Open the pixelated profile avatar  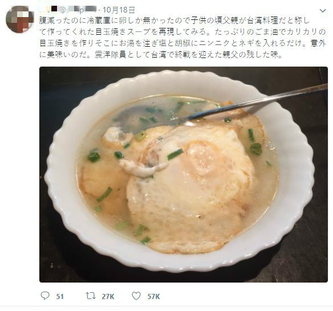tap(20, 19)
